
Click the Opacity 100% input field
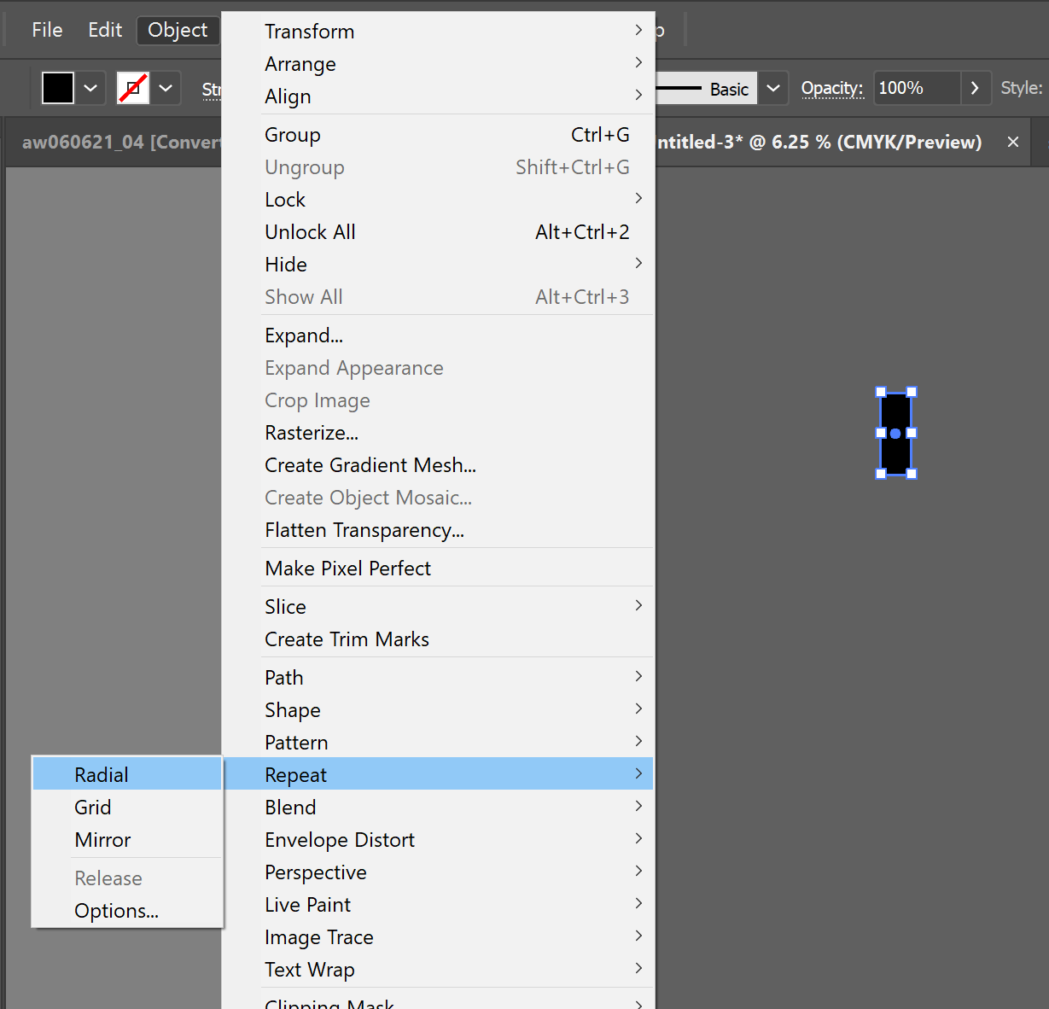tap(916, 88)
